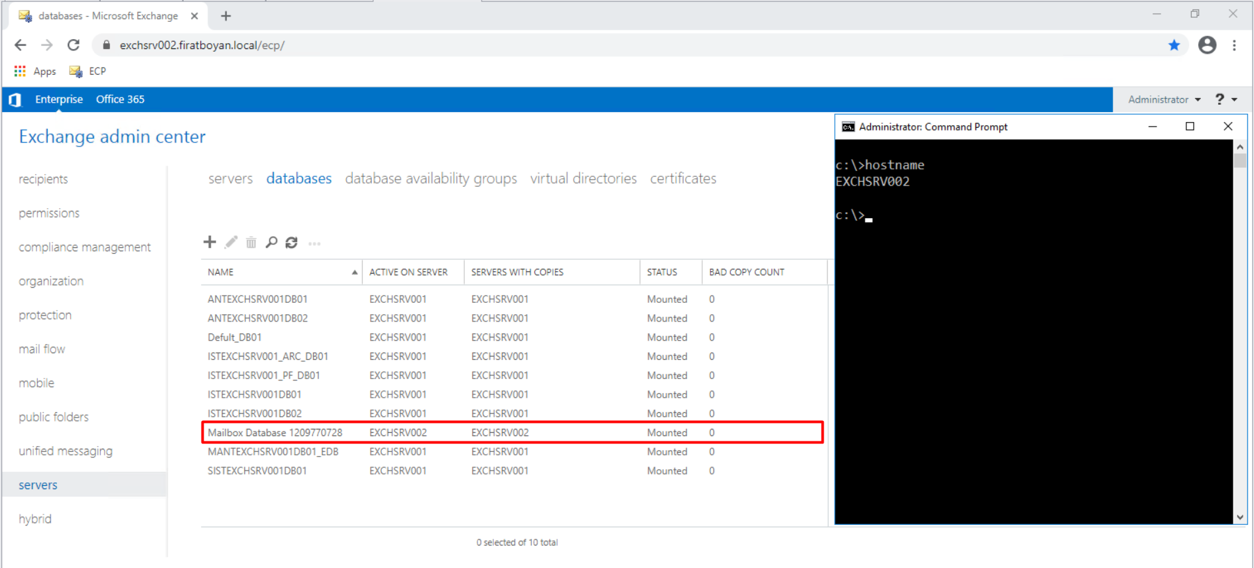Click the delete trash can icon
The height and width of the screenshot is (568, 1254).
point(251,243)
